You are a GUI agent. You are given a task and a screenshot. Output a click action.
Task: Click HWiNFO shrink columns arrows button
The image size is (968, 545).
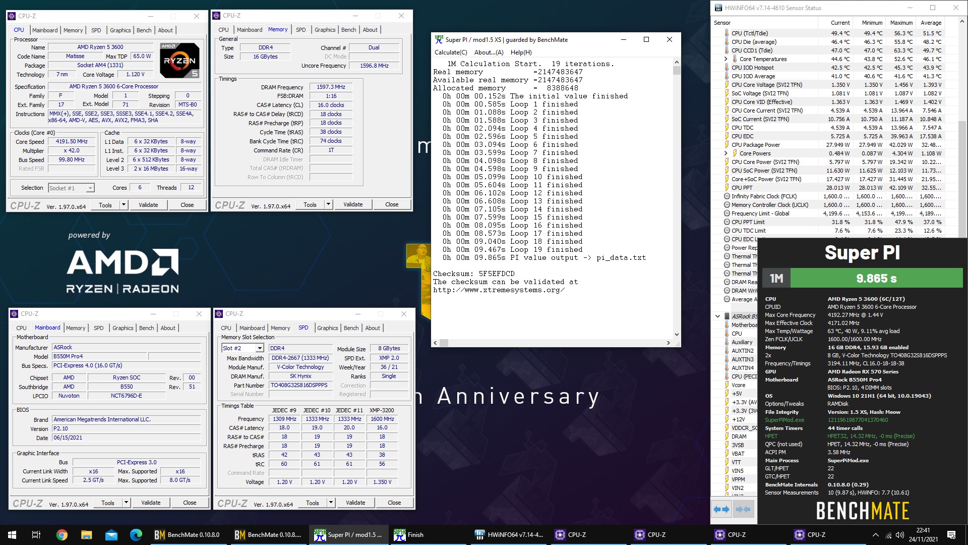click(744, 510)
